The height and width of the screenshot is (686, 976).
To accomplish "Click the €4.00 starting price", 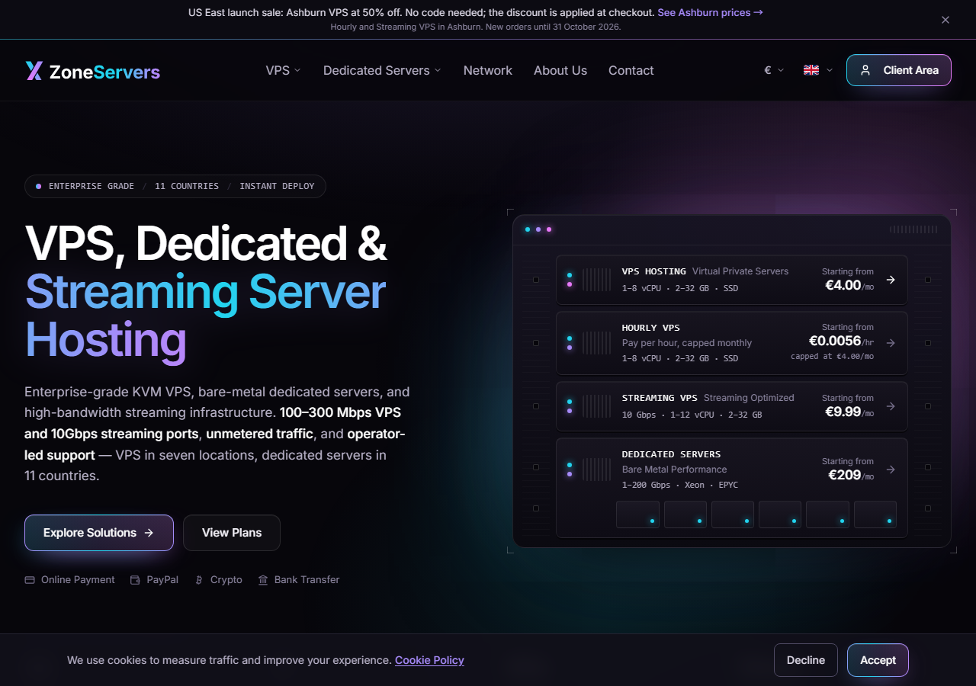I will (x=843, y=285).
